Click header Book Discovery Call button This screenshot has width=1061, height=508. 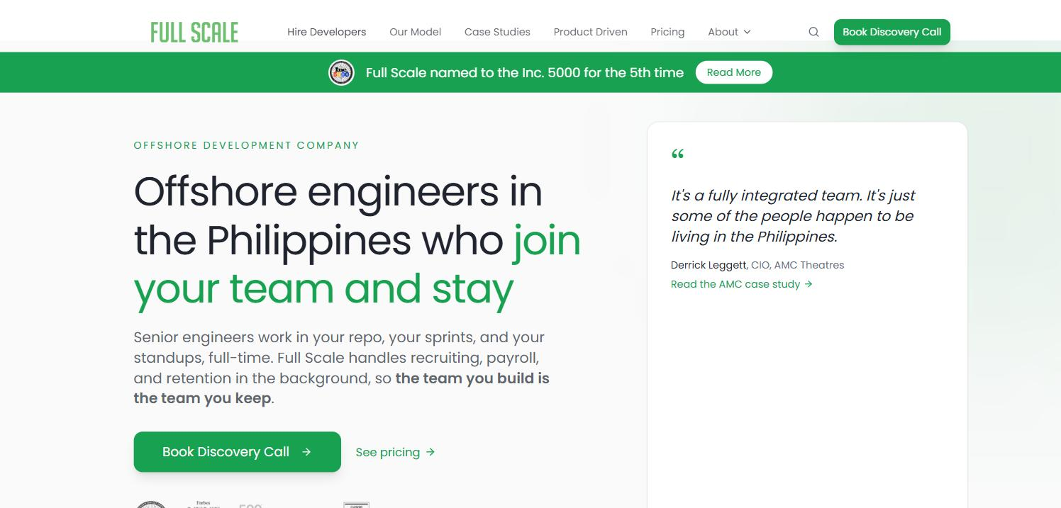click(892, 32)
